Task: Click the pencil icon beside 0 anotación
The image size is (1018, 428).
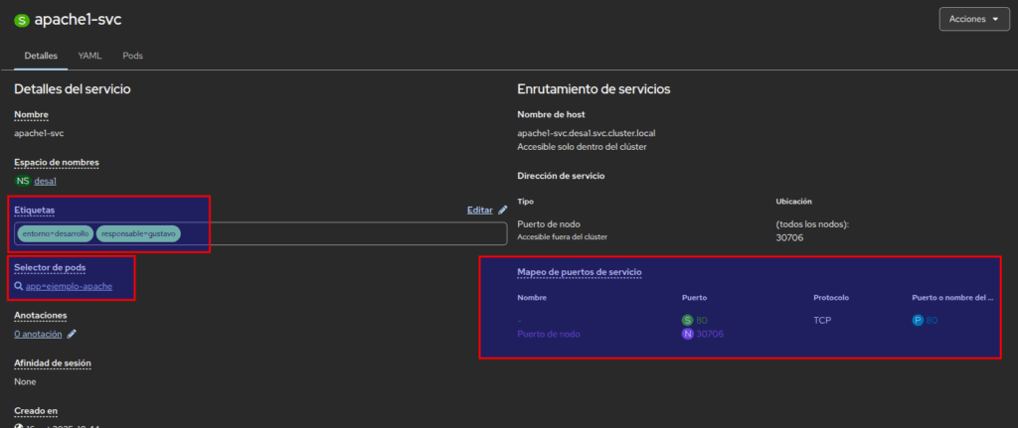Action: (72, 335)
